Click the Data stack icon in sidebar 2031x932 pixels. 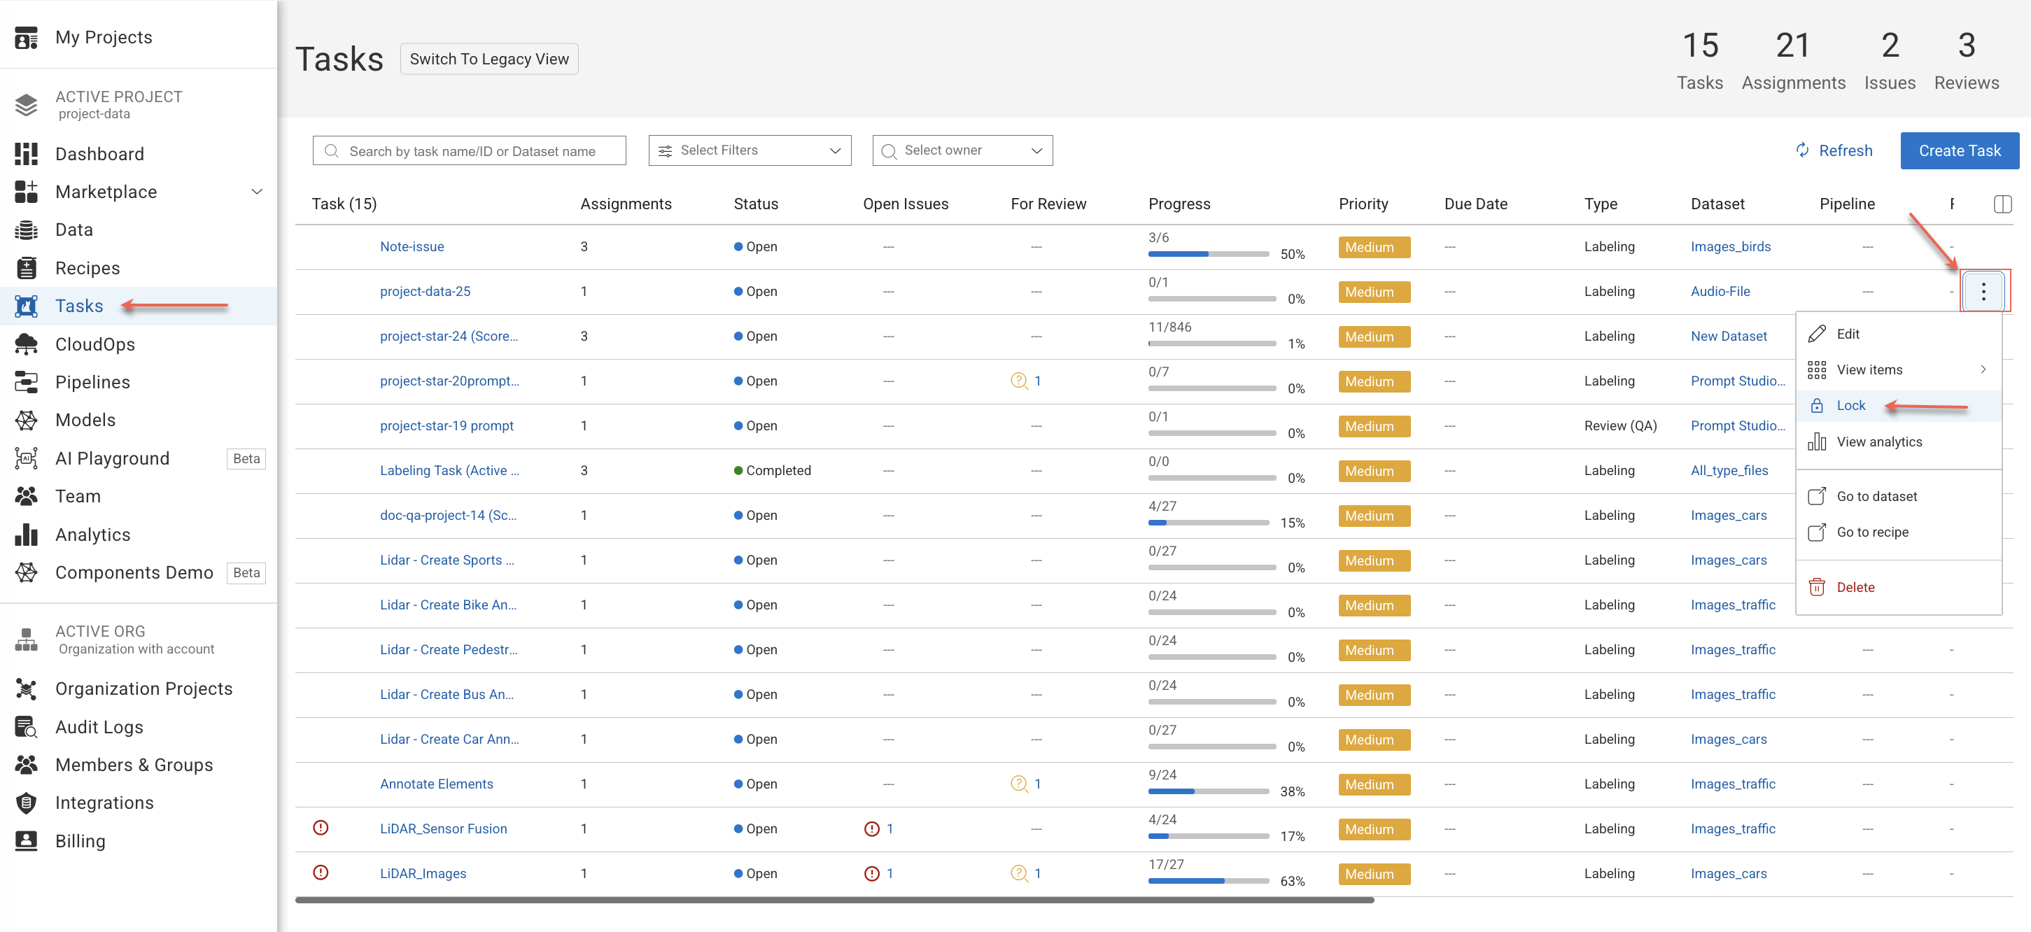26,230
